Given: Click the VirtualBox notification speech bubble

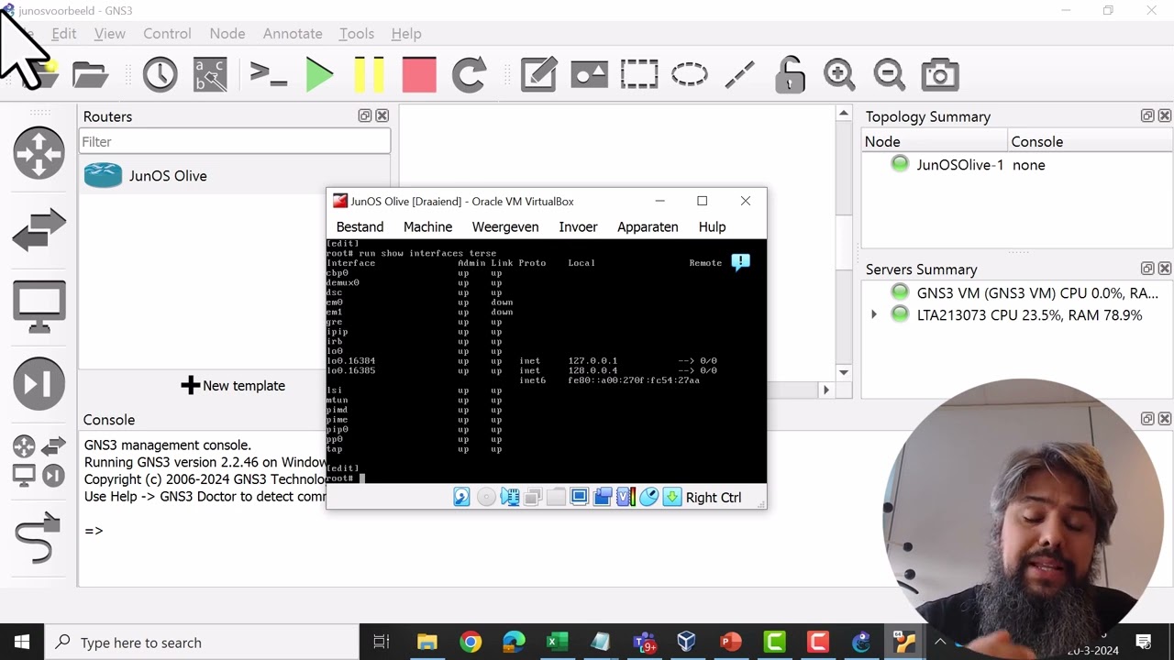Looking at the screenshot, I should tap(740, 262).
